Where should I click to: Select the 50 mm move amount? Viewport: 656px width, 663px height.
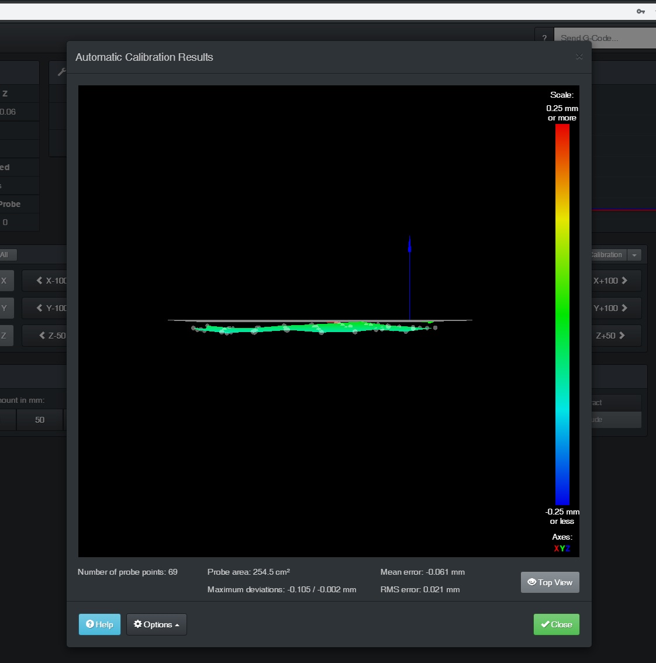(39, 420)
